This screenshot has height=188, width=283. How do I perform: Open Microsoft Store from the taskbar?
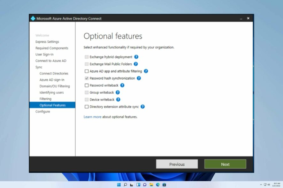[x=164, y=185]
